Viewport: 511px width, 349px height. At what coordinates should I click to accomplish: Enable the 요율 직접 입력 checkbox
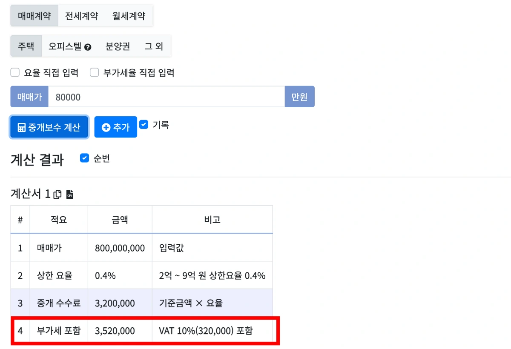point(15,73)
